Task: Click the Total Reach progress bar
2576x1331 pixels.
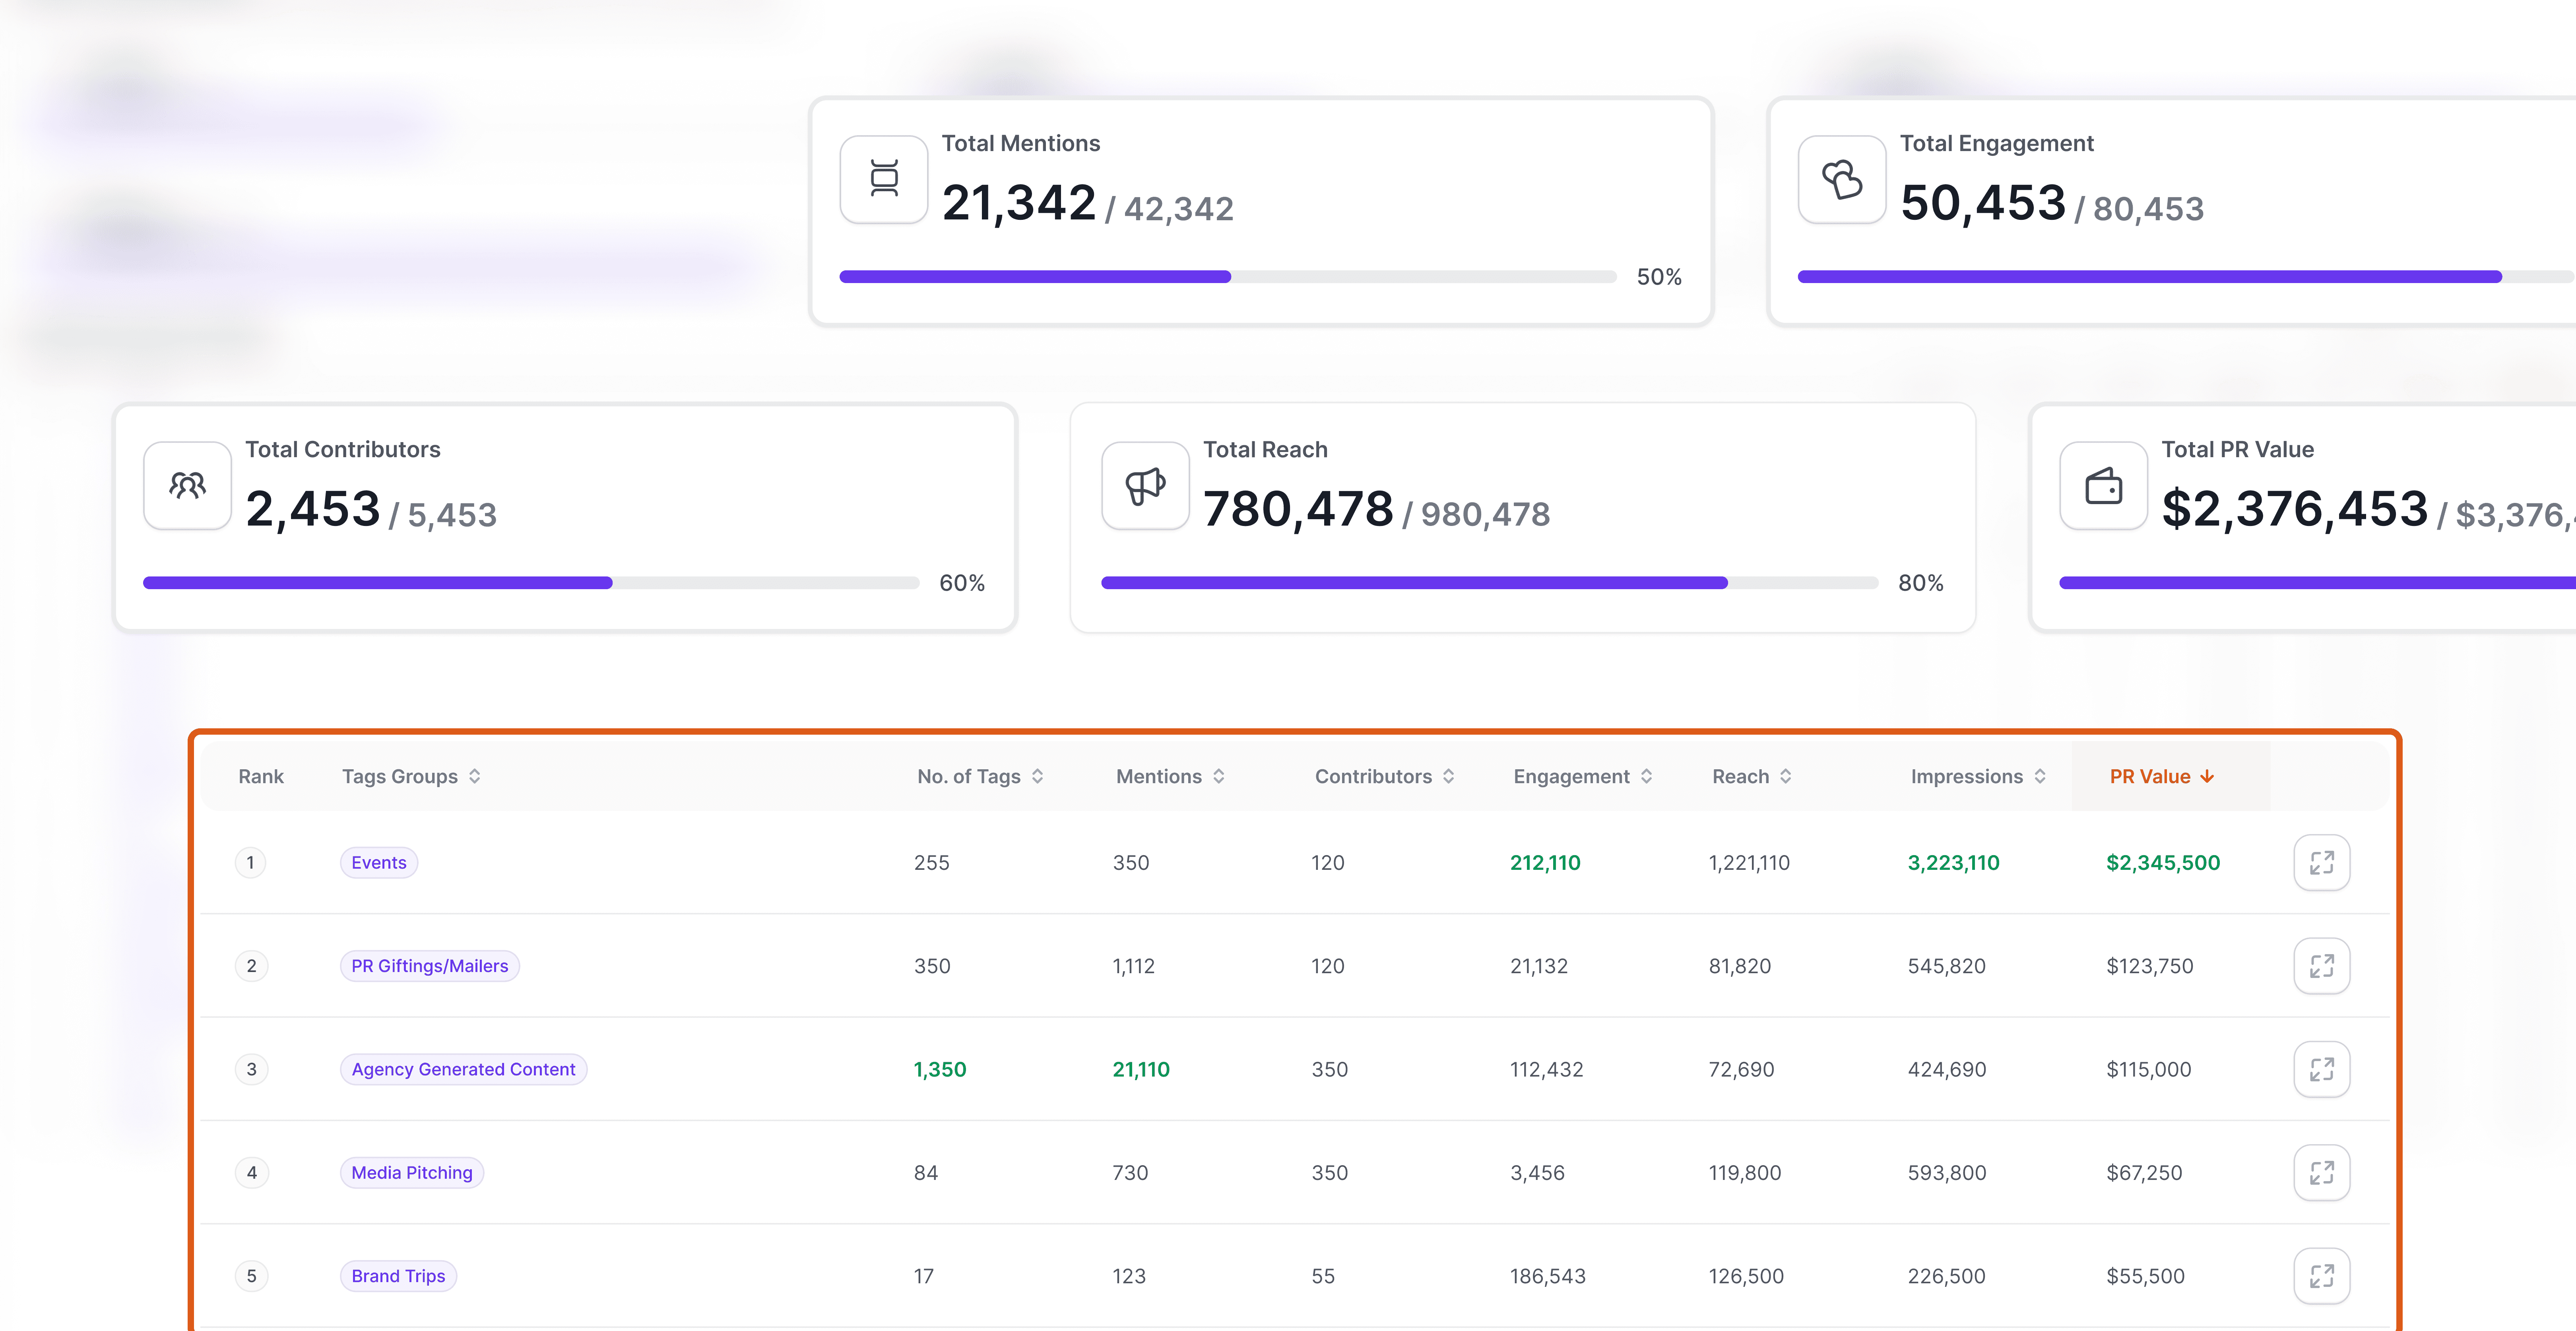Action: pos(1489,582)
